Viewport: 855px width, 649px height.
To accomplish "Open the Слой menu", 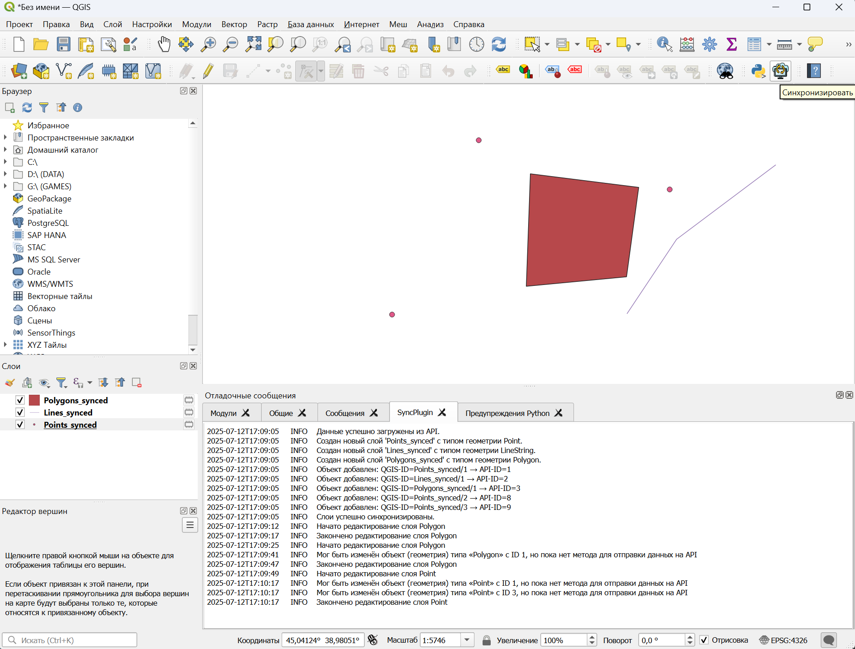I will 113,24.
